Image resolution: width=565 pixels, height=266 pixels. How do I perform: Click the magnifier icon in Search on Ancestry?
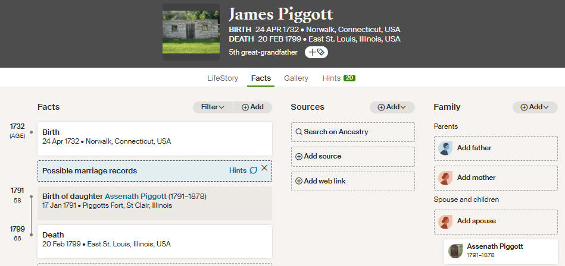[x=299, y=132]
